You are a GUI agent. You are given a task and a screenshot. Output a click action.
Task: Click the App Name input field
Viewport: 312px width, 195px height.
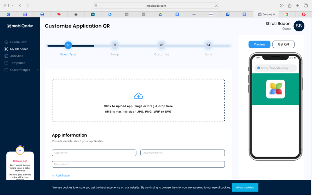click(x=94, y=153)
